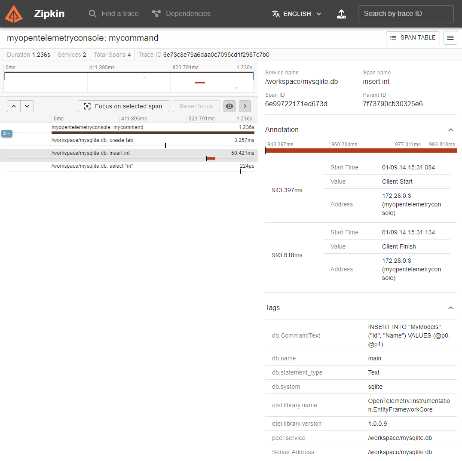Click the Trace ID value text
Viewport: 462px width, 461px height.
(216, 55)
